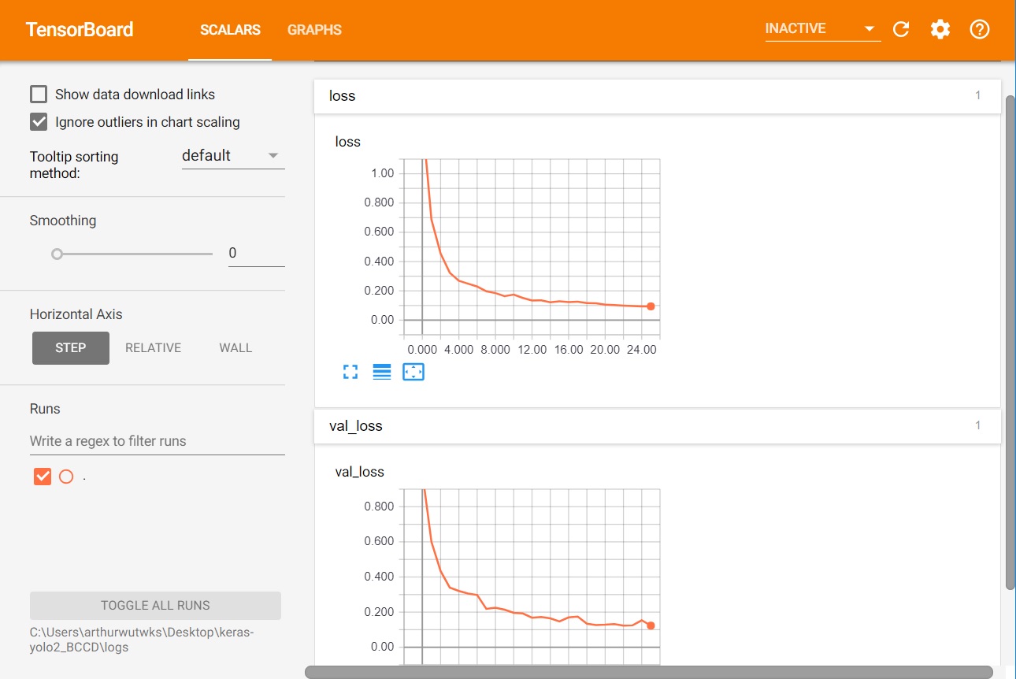Screen dimensions: 1016x679
Task: Uncheck Ignore outliers in chart scaling
Action: 39,122
